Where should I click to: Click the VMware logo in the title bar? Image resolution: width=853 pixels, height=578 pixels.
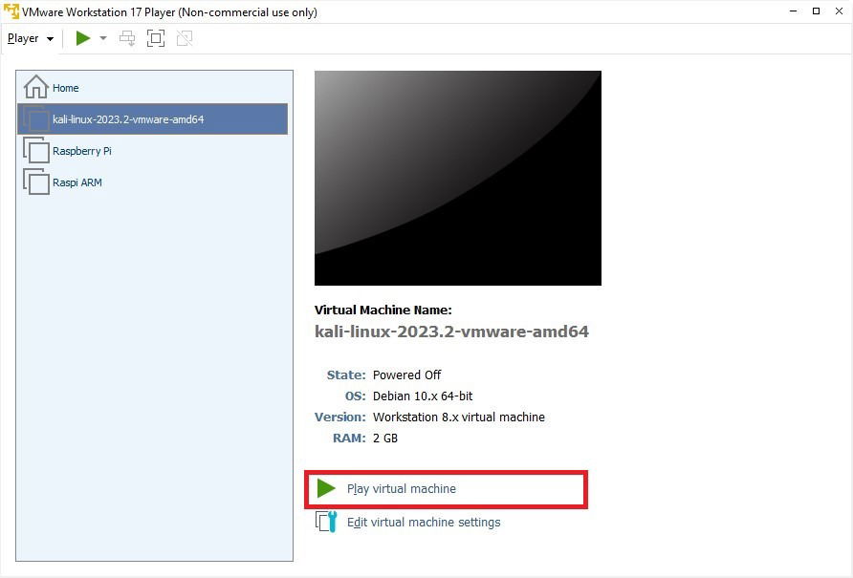pyautogui.click(x=10, y=11)
